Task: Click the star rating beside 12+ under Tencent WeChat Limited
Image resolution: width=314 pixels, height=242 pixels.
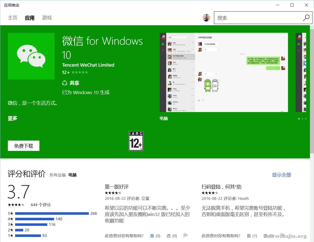Action: [x=80, y=72]
